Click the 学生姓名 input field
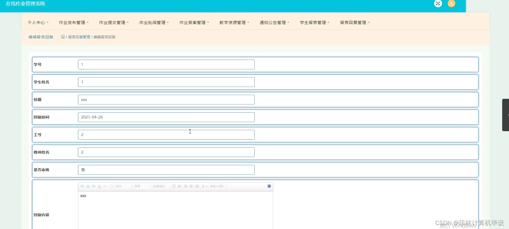The width and height of the screenshot is (509, 229). click(x=166, y=82)
